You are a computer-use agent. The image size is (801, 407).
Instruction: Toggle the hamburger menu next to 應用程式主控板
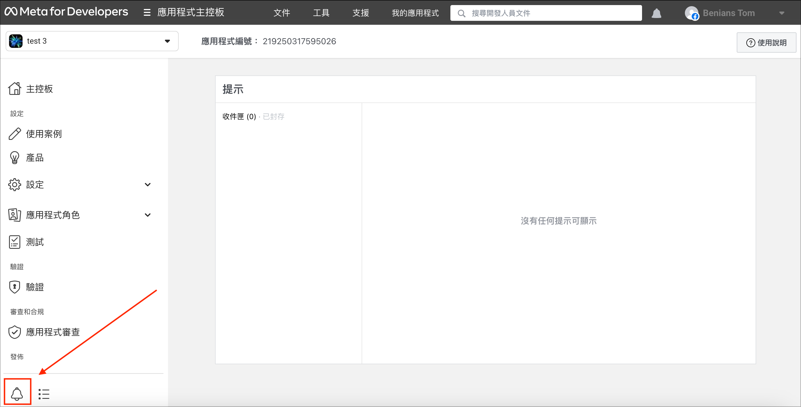(x=147, y=13)
